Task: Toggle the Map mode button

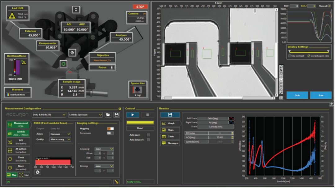Action: click(12, 175)
